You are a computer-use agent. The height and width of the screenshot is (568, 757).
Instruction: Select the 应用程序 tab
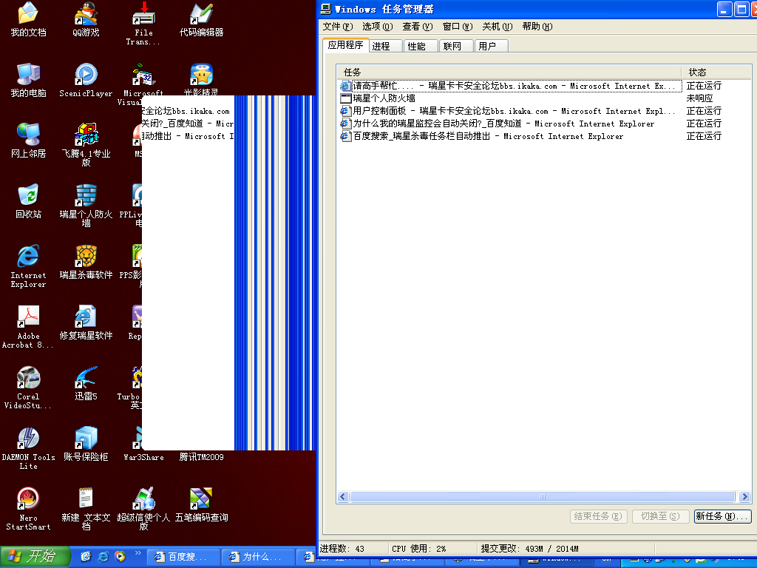(x=346, y=45)
